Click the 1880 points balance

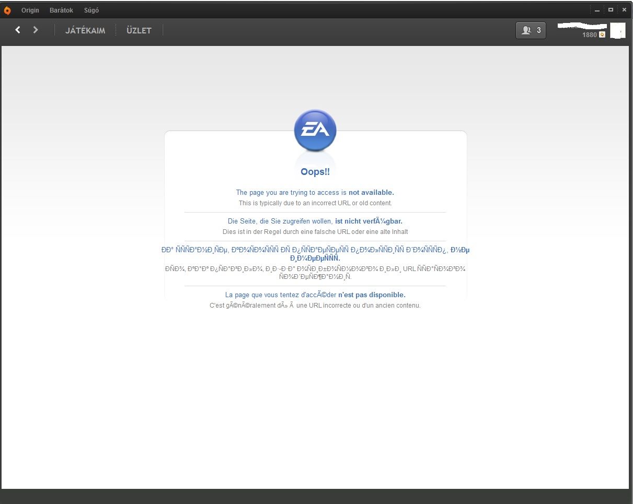point(590,34)
